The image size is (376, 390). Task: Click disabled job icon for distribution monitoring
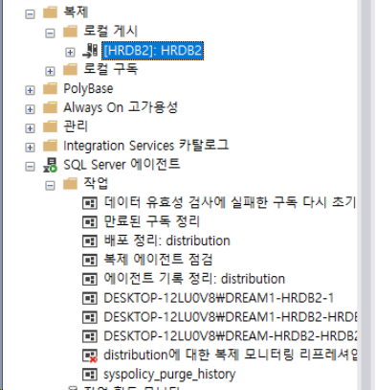(90, 356)
